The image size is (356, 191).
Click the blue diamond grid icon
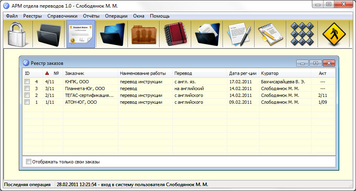click(x=303, y=34)
